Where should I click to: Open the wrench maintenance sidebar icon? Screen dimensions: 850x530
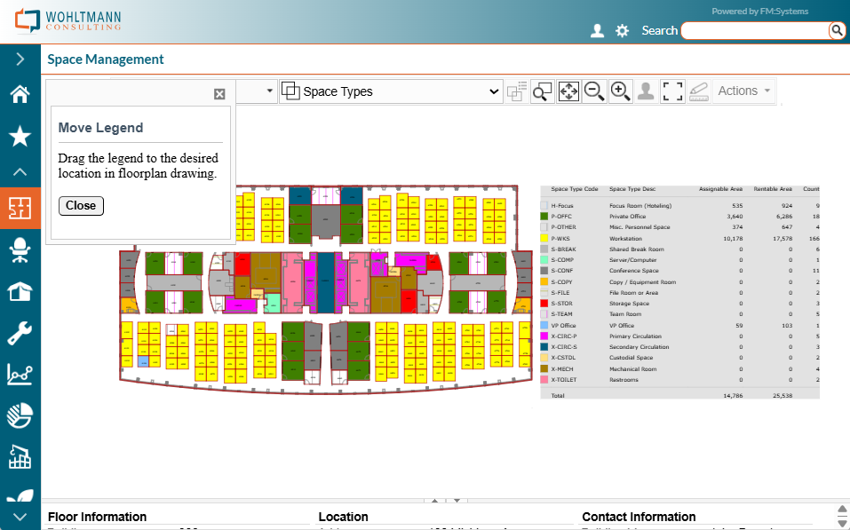point(20,333)
